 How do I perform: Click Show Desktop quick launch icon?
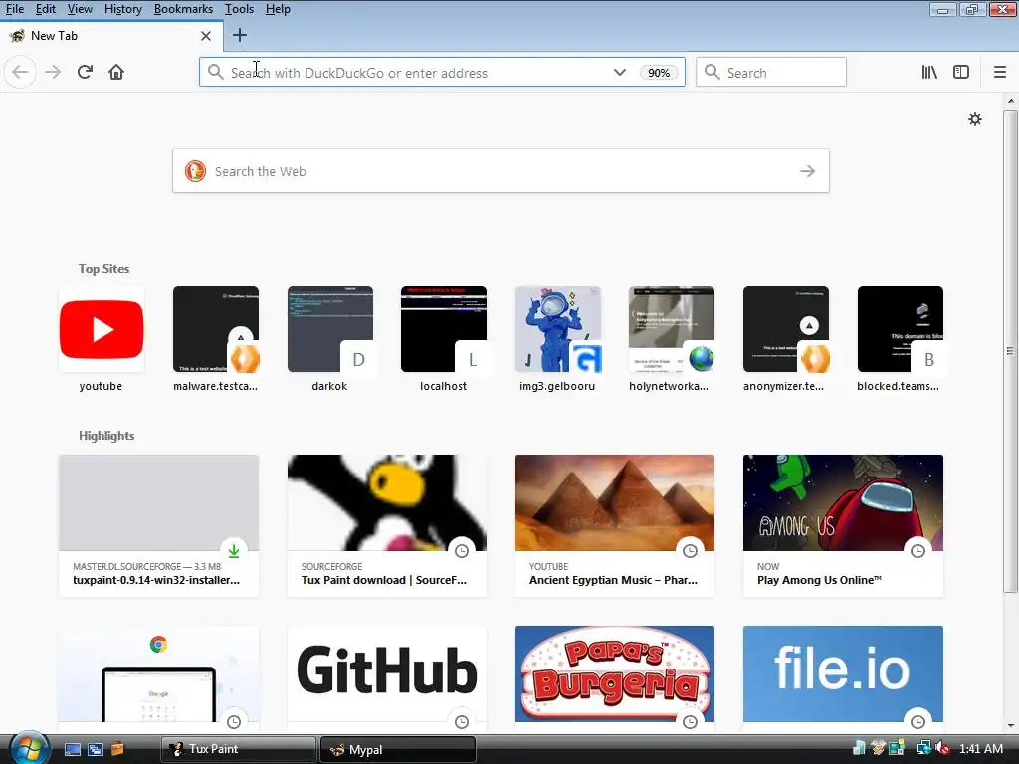(72, 749)
